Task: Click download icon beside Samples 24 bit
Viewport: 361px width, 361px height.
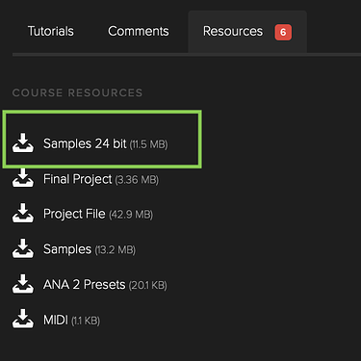Action: [23, 142]
